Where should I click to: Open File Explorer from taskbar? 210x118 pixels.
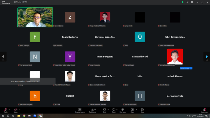(19, 116)
